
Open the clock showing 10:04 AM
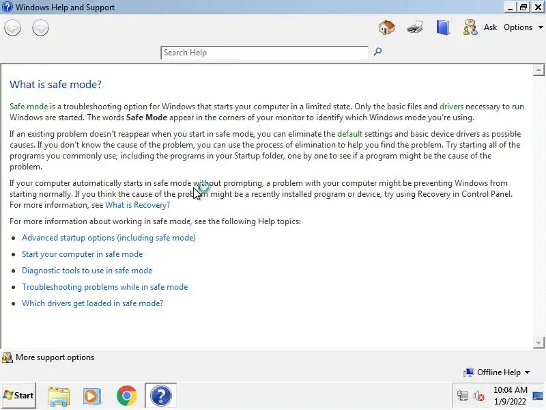510,396
